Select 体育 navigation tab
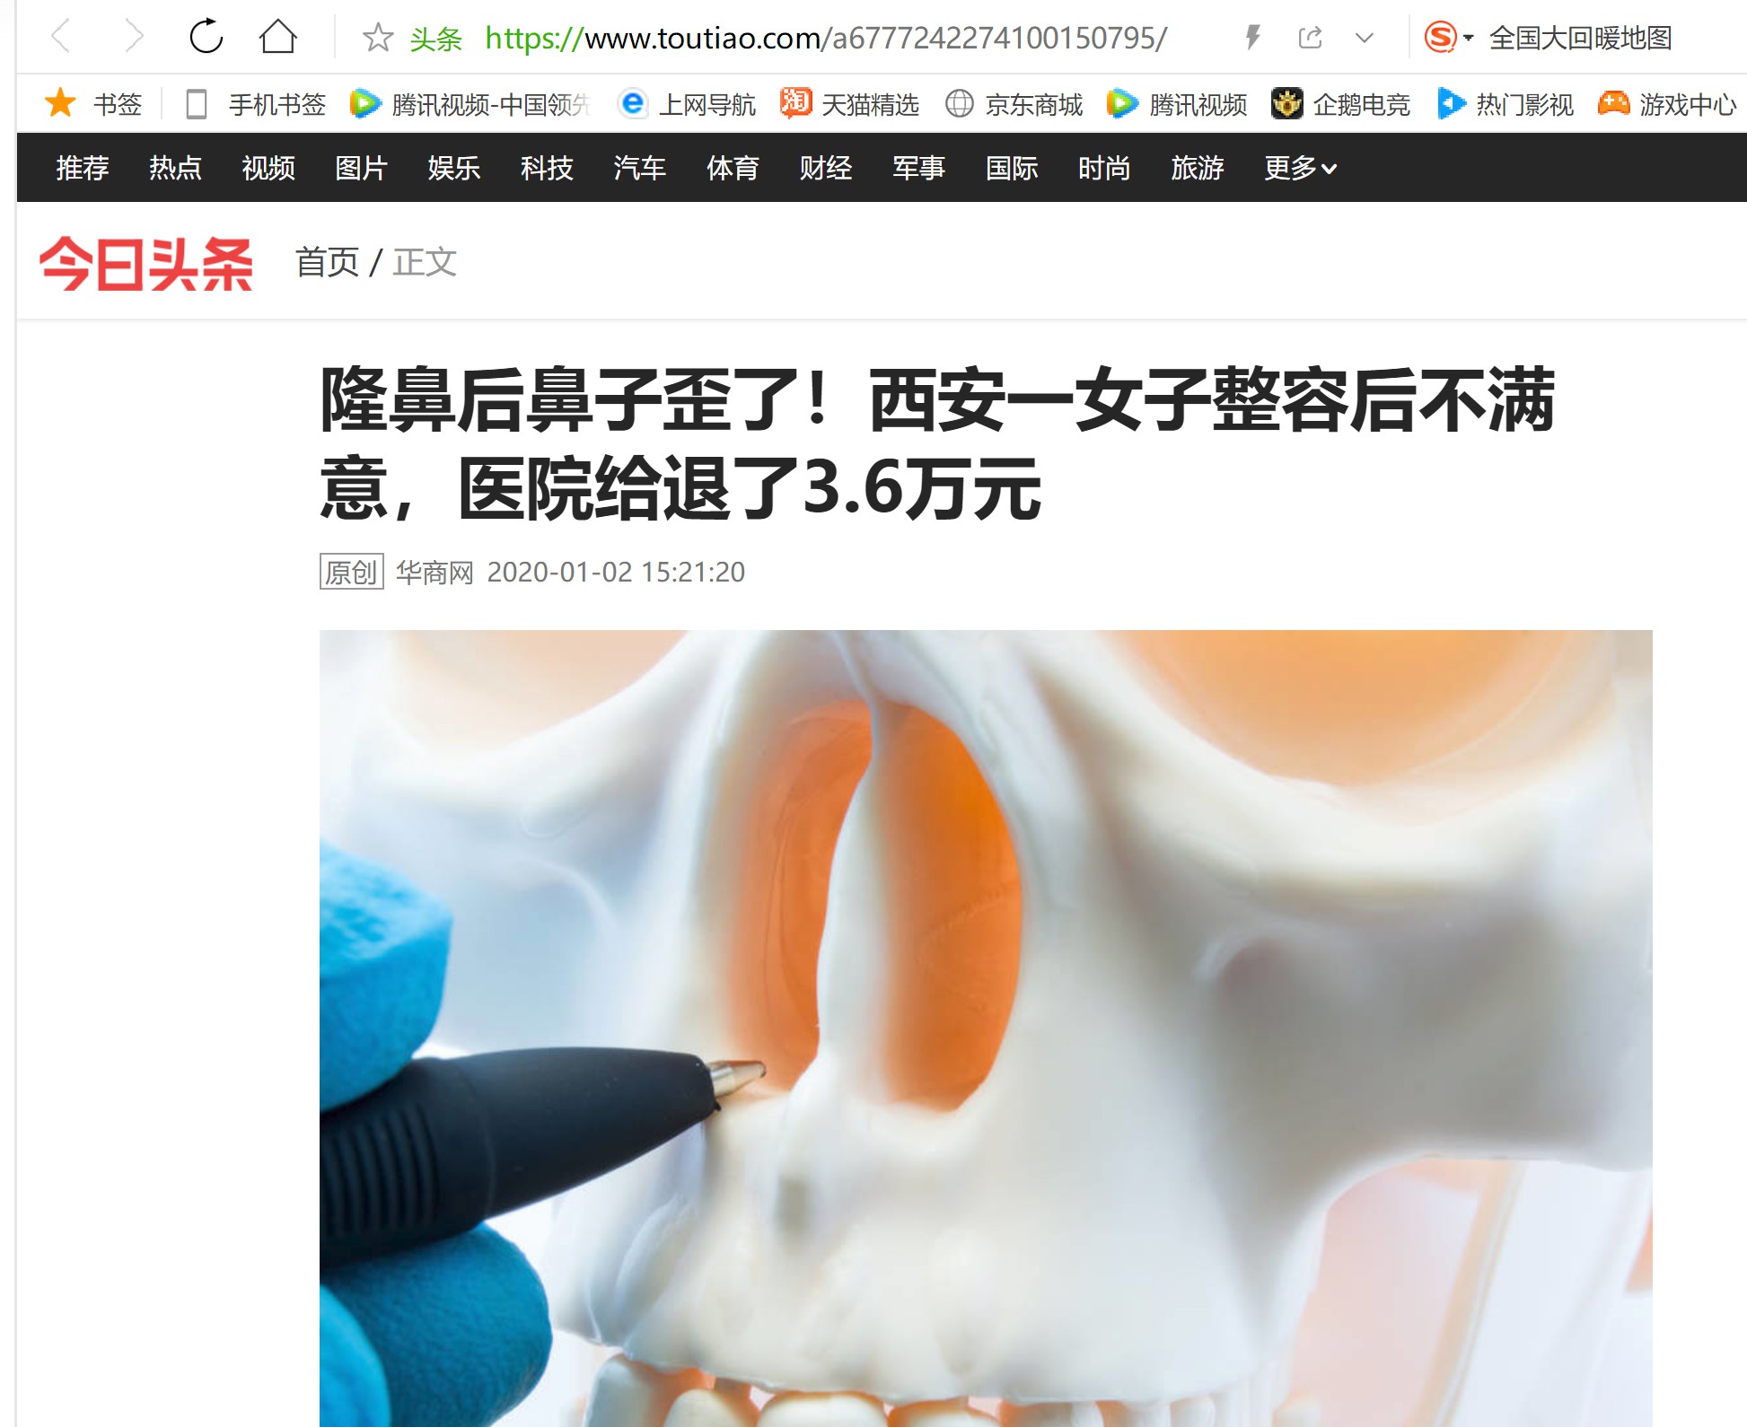 pos(733,168)
